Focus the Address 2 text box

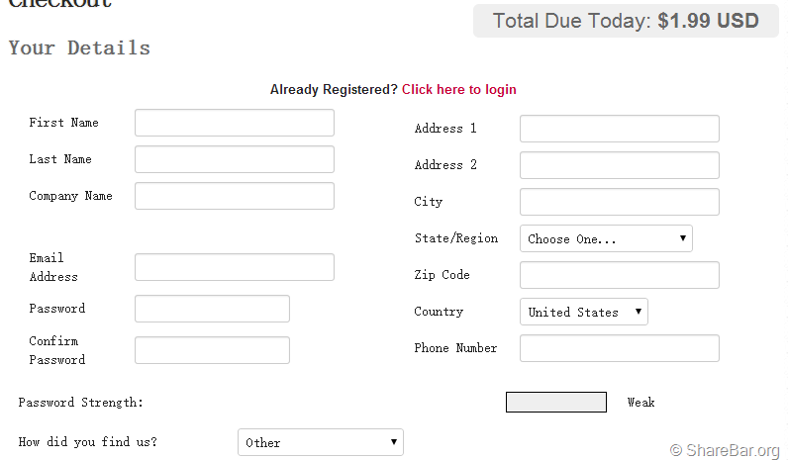(x=619, y=165)
